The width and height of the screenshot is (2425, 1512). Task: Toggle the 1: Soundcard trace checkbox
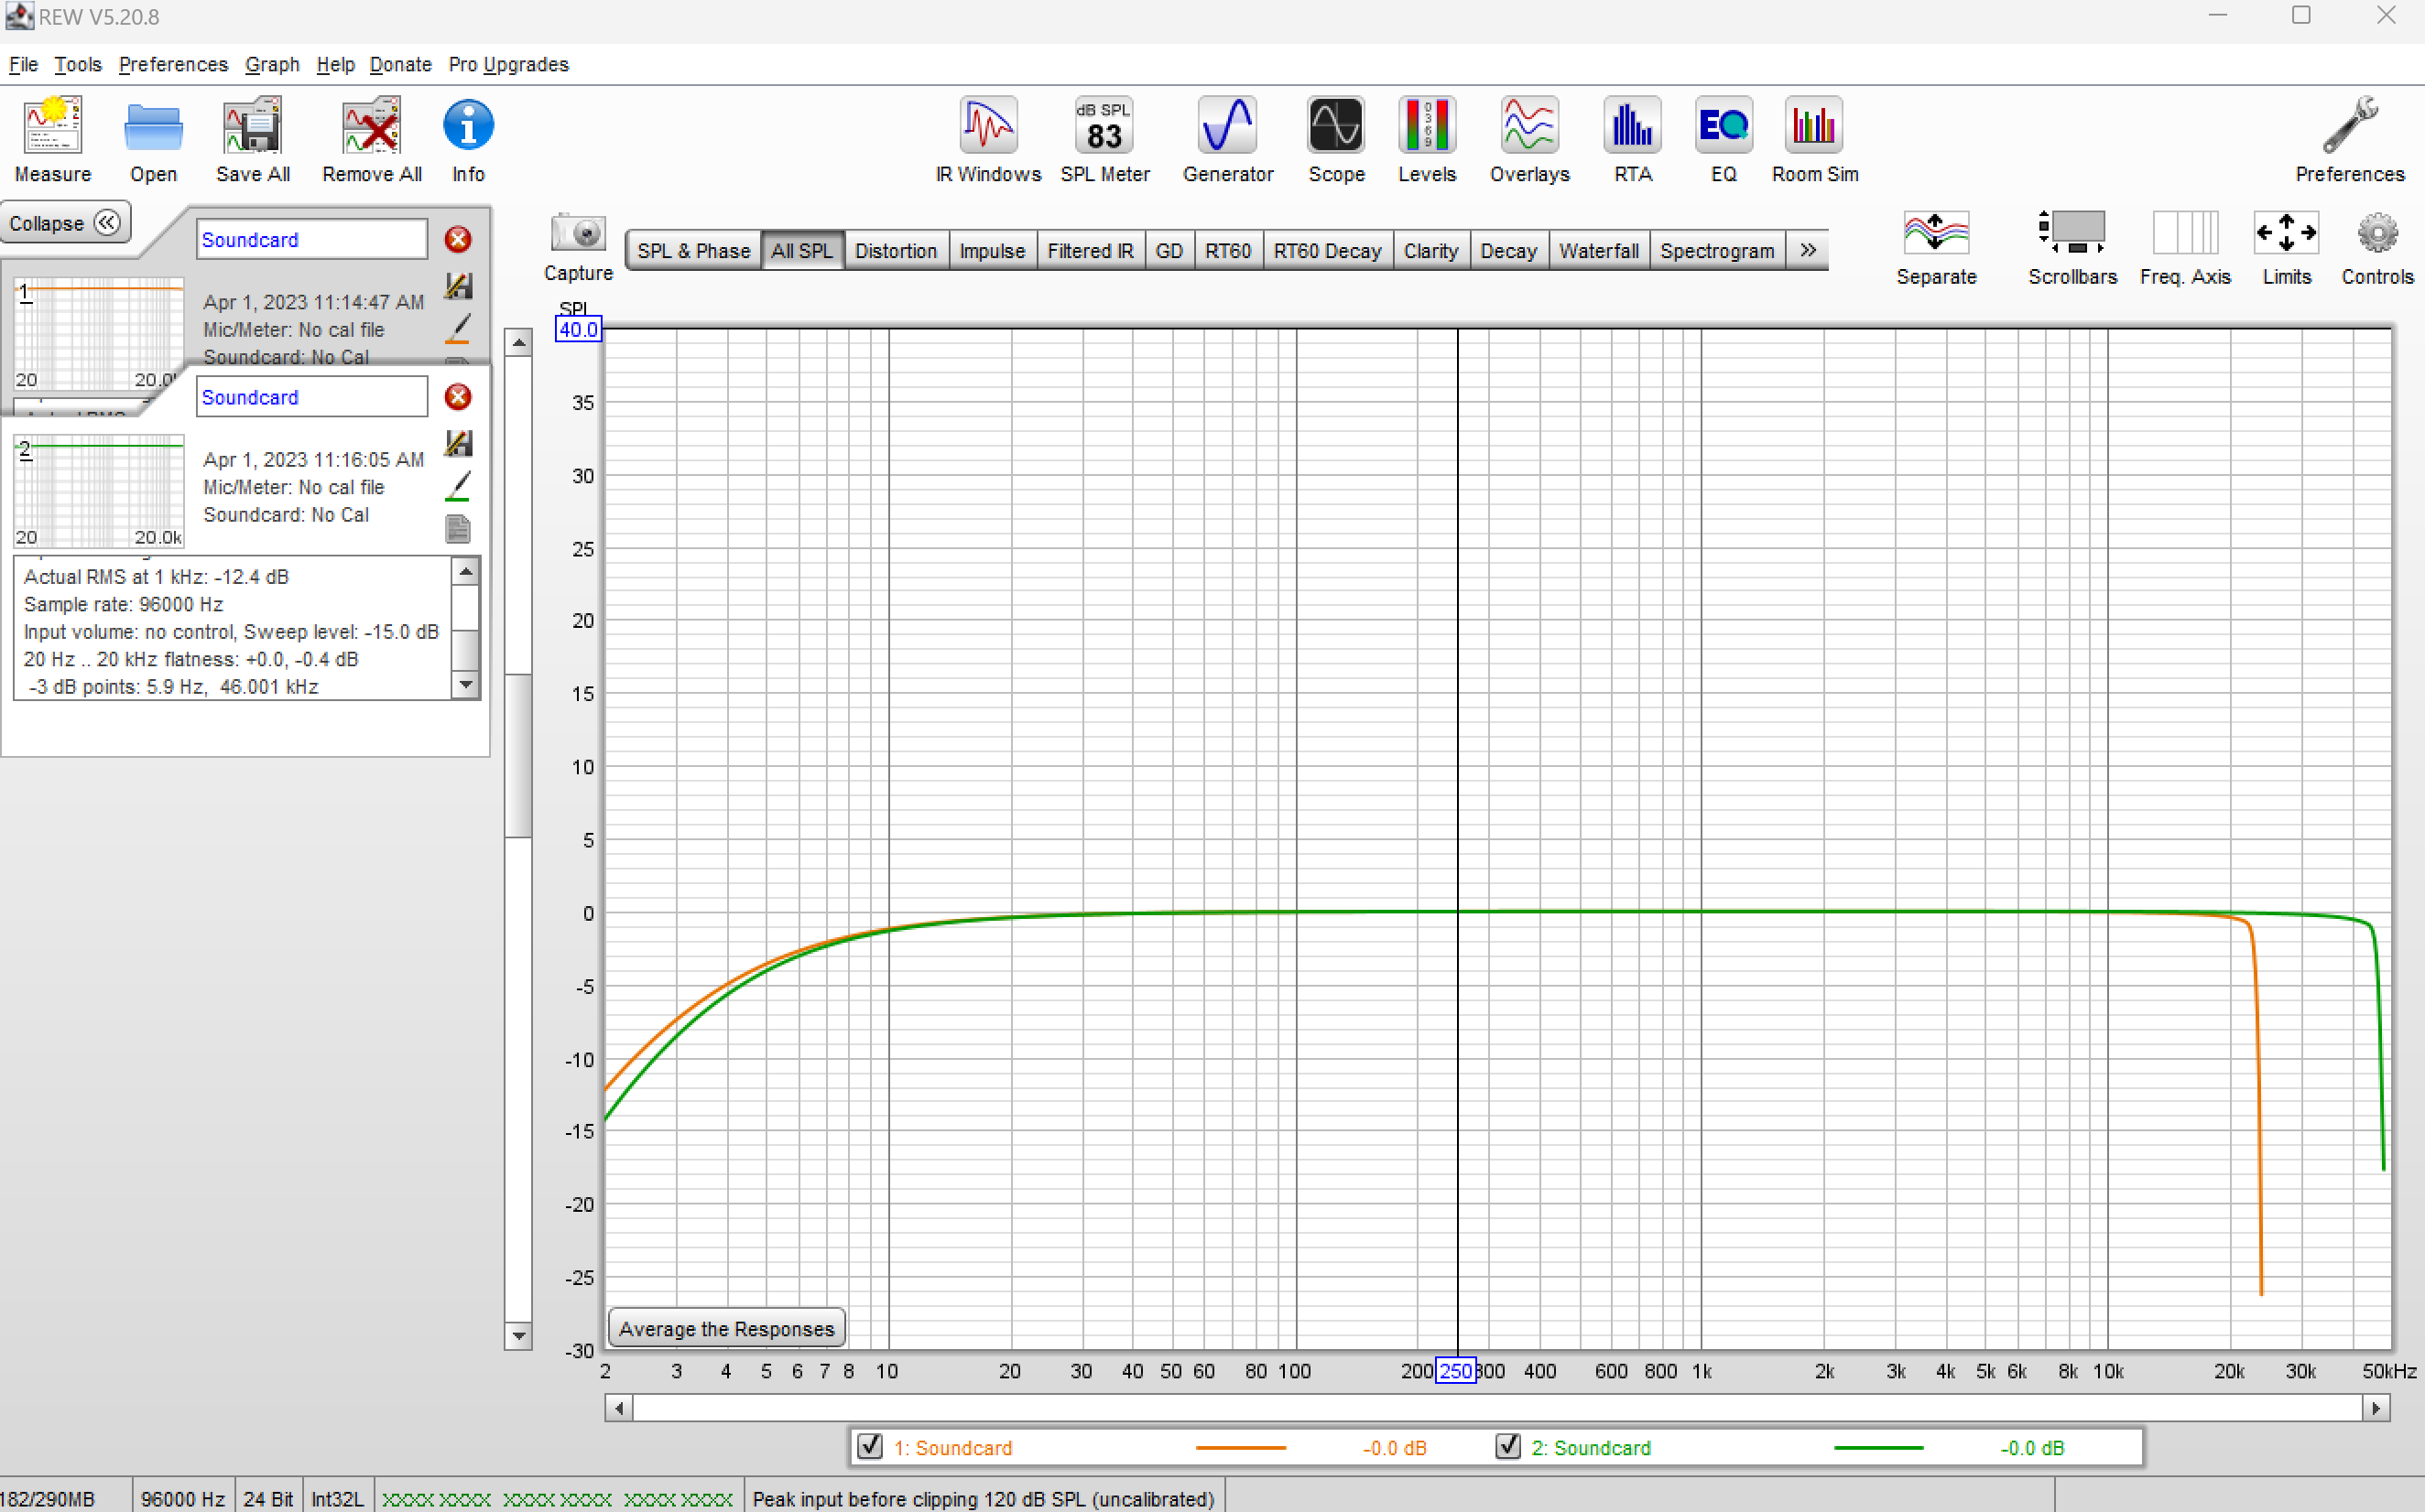[869, 1446]
